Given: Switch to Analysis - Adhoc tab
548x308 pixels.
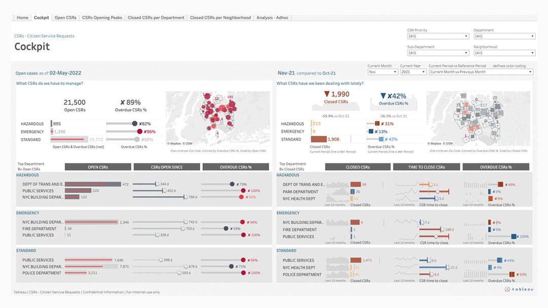Looking at the screenshot, I should 272,17.
